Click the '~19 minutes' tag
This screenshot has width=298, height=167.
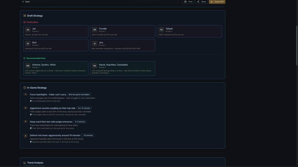click(x=88, y=136)
